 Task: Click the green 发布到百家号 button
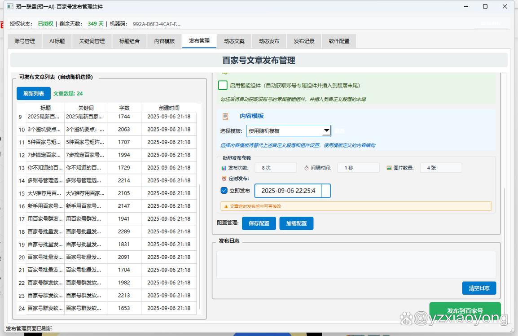click(465, 310)
